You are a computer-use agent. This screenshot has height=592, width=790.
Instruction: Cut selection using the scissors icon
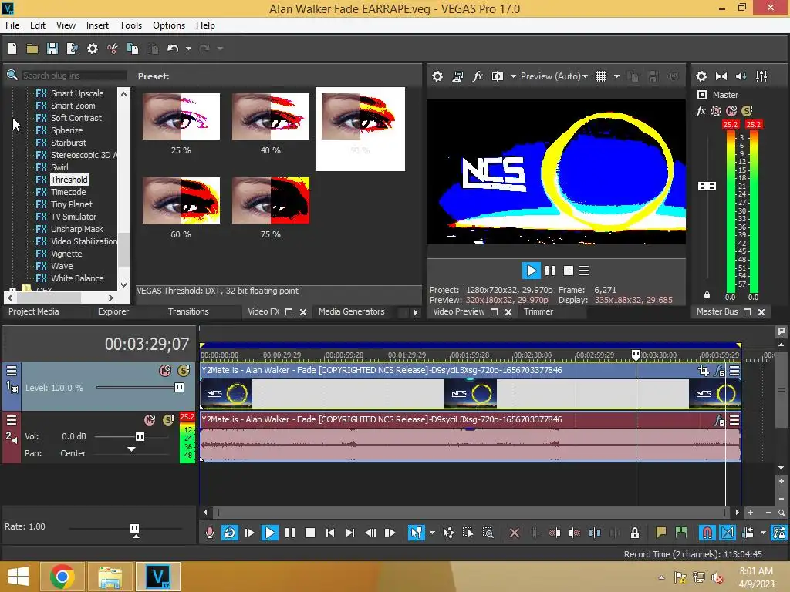(x=113, y=49)
